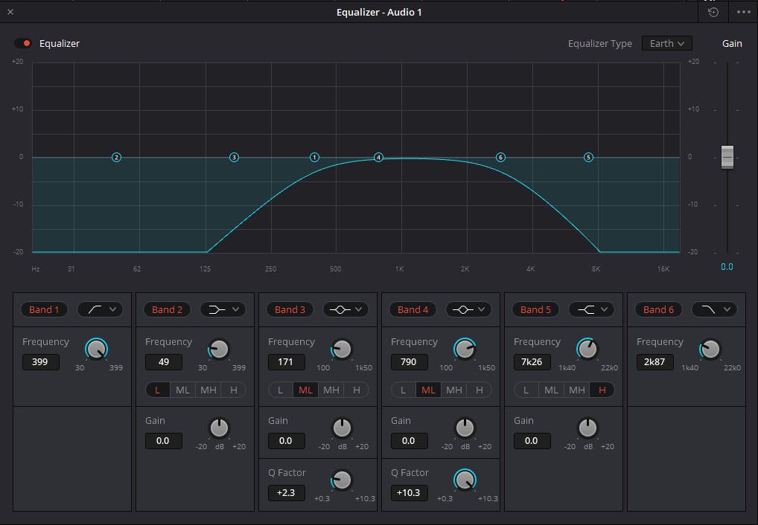The width and height of the screenshot is (758, 525).
Task: Select L range for Band 3
Action: [281, 390]
